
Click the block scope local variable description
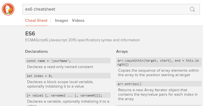[x=60, y=84]
